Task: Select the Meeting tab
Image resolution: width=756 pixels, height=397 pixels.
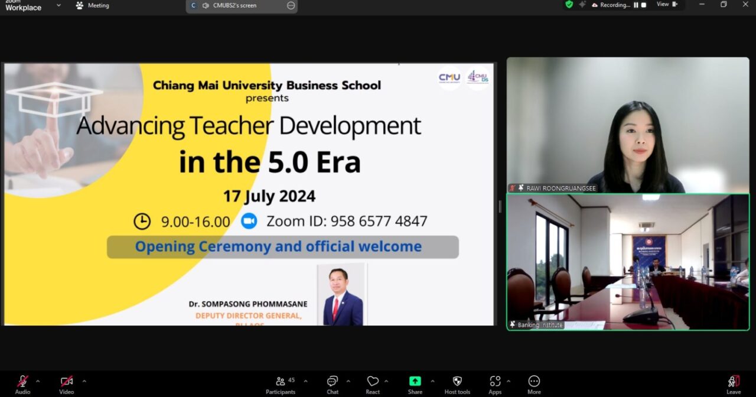Action: 93,5
